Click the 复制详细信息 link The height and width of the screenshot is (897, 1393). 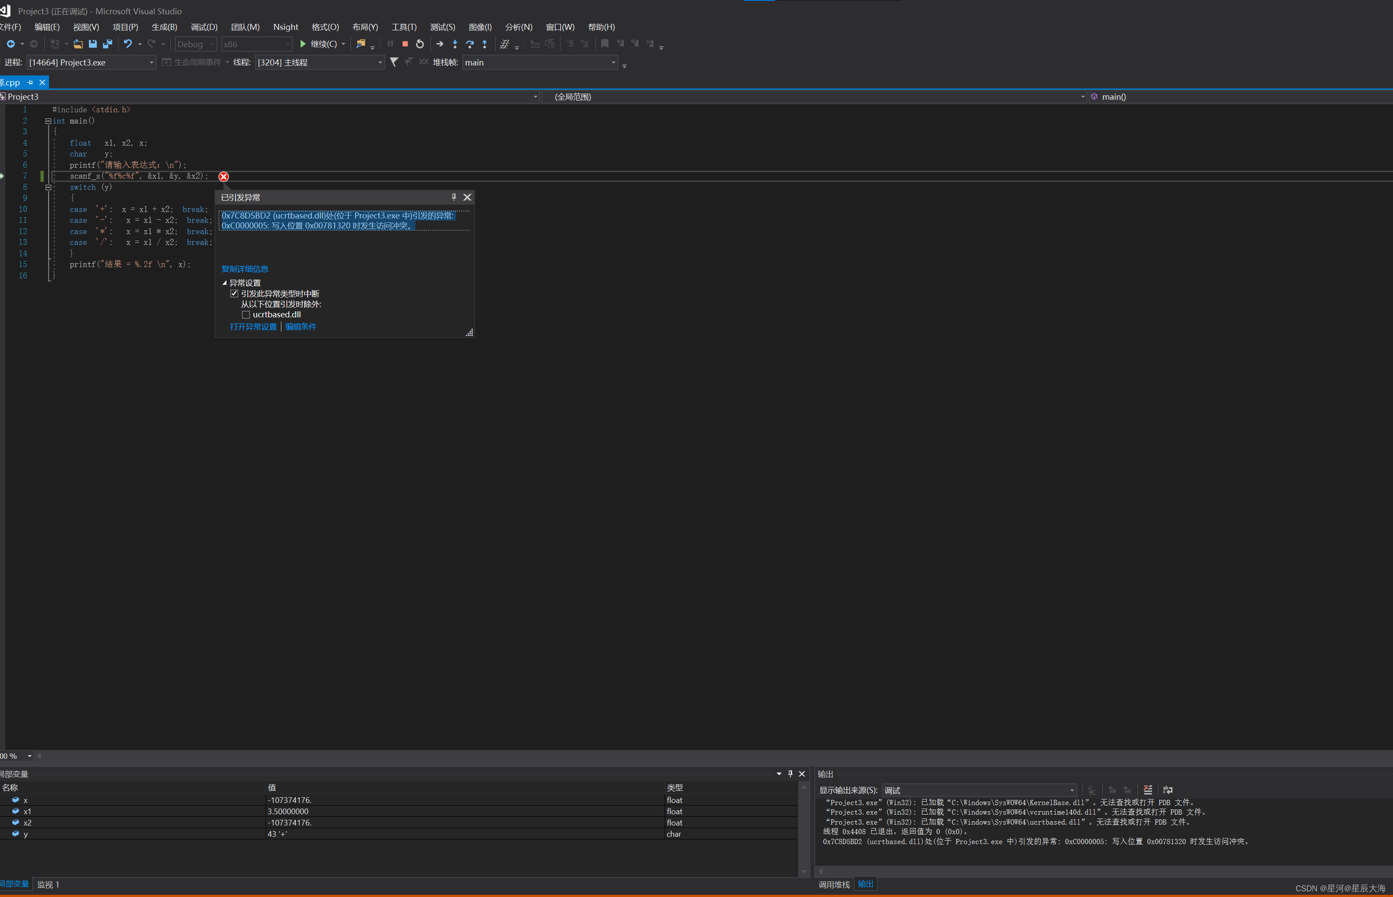pyautogui.click(x=245, y=268)
